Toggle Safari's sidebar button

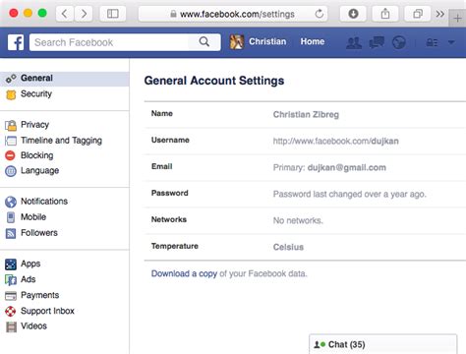[x=113, y=14]
